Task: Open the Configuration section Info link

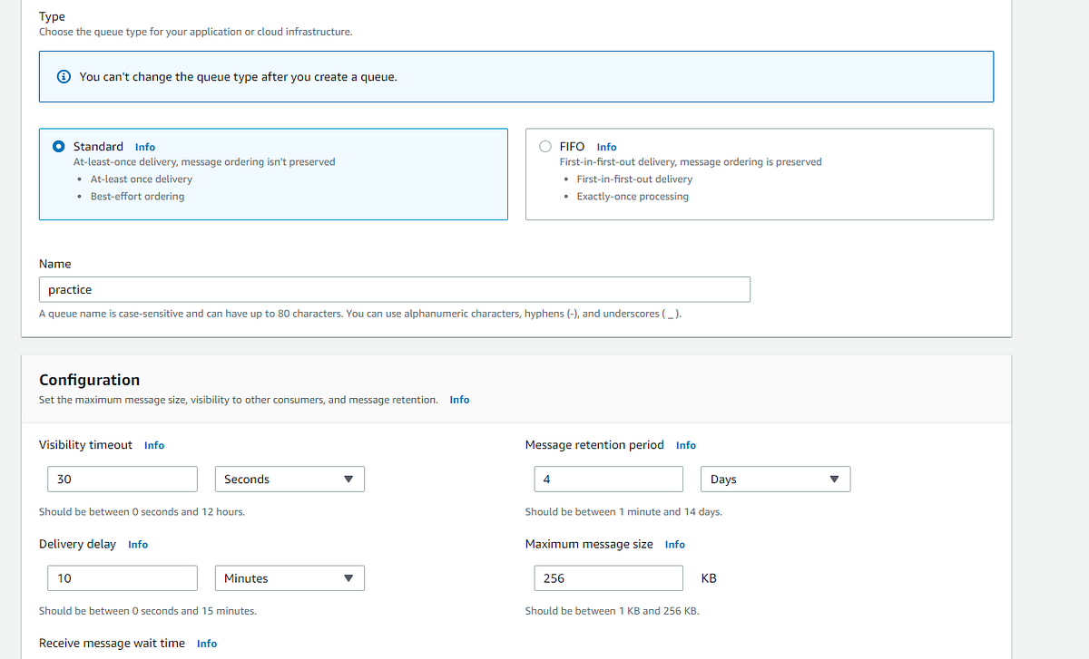Action: 459,399
